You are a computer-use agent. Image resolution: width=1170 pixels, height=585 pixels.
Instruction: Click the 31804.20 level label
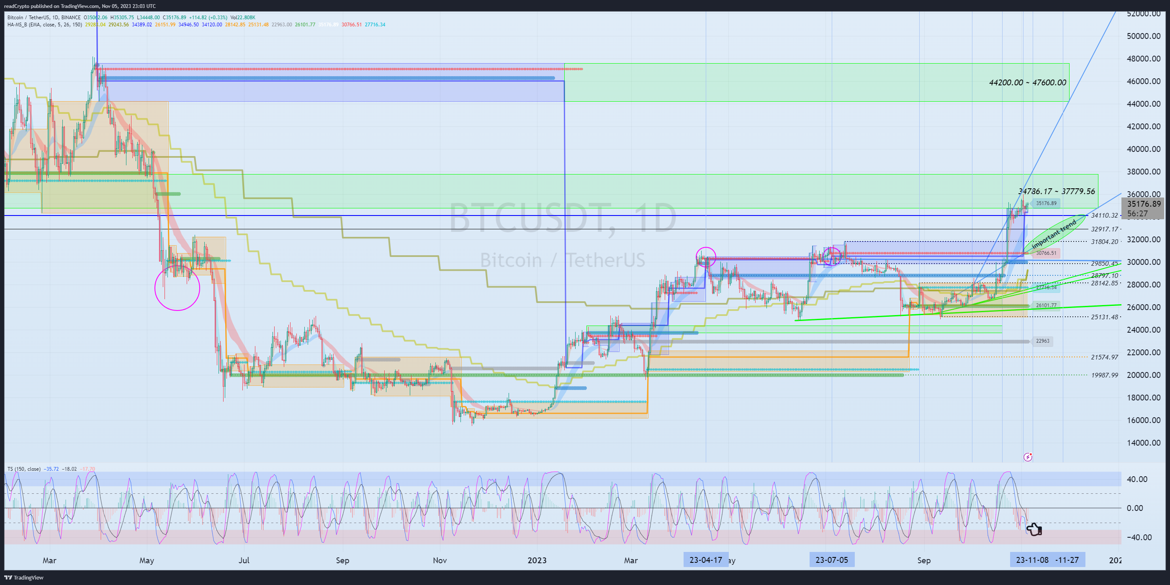pyautogui.click(x=1105, y=241)
